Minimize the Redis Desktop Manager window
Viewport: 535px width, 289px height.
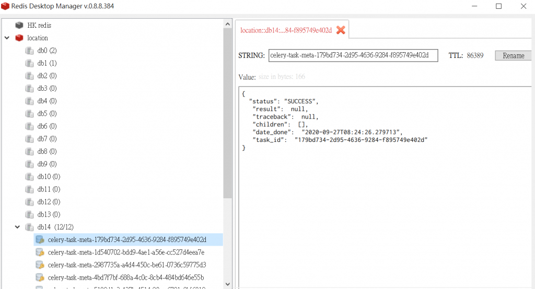point(474,6)
